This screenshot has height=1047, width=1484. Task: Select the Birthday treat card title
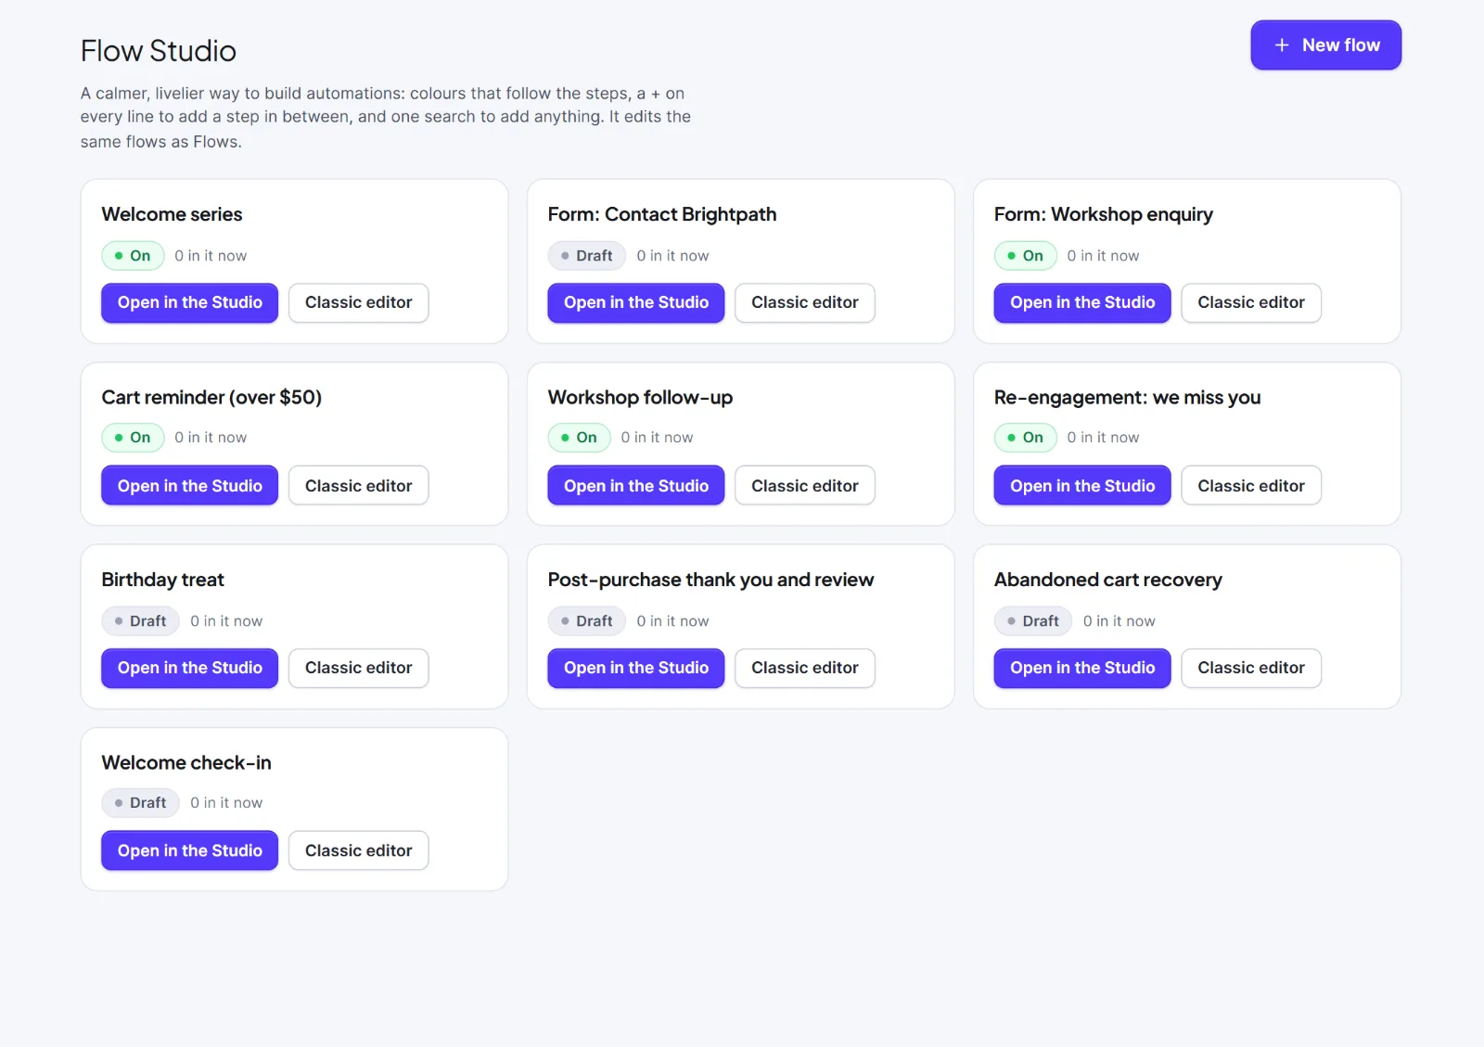click(163, 580)
